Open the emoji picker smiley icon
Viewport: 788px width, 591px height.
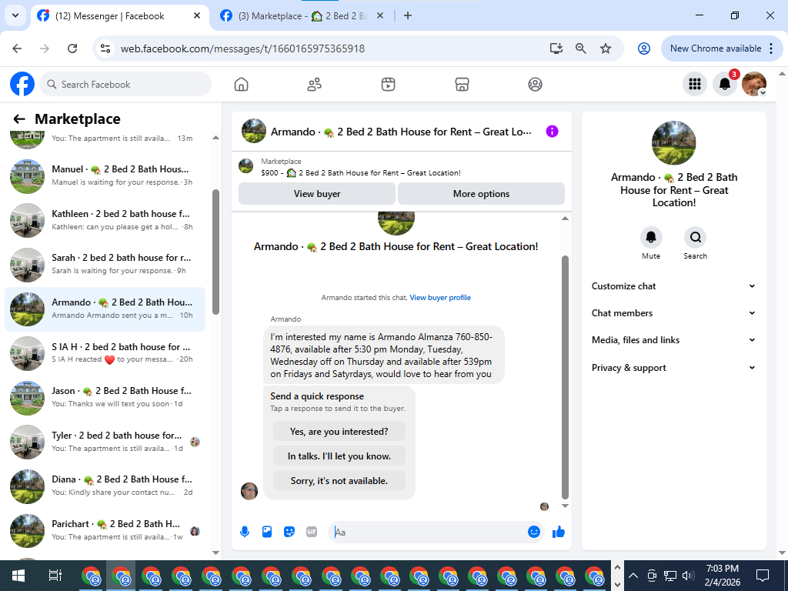pyautogui.click(x=534, y=532)
